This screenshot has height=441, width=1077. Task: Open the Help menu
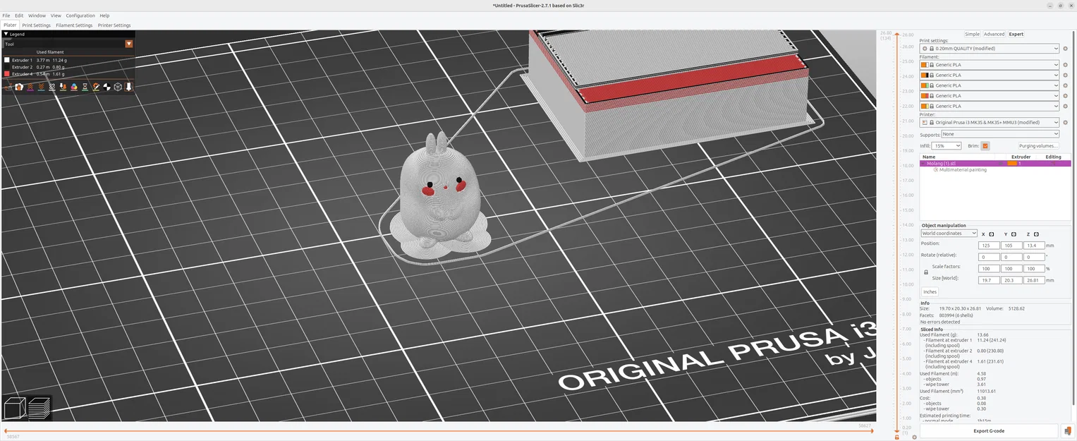(x=104, y=16)
